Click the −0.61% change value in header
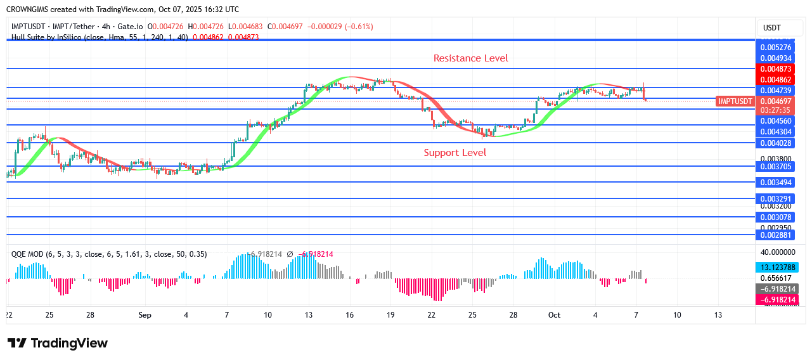The height and width of the screenshot is (362, 812). [359, 27]
